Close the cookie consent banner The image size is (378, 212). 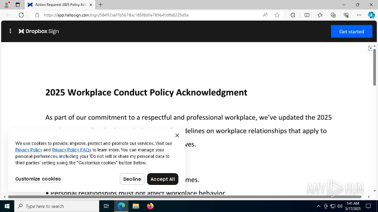click(177, 135)
